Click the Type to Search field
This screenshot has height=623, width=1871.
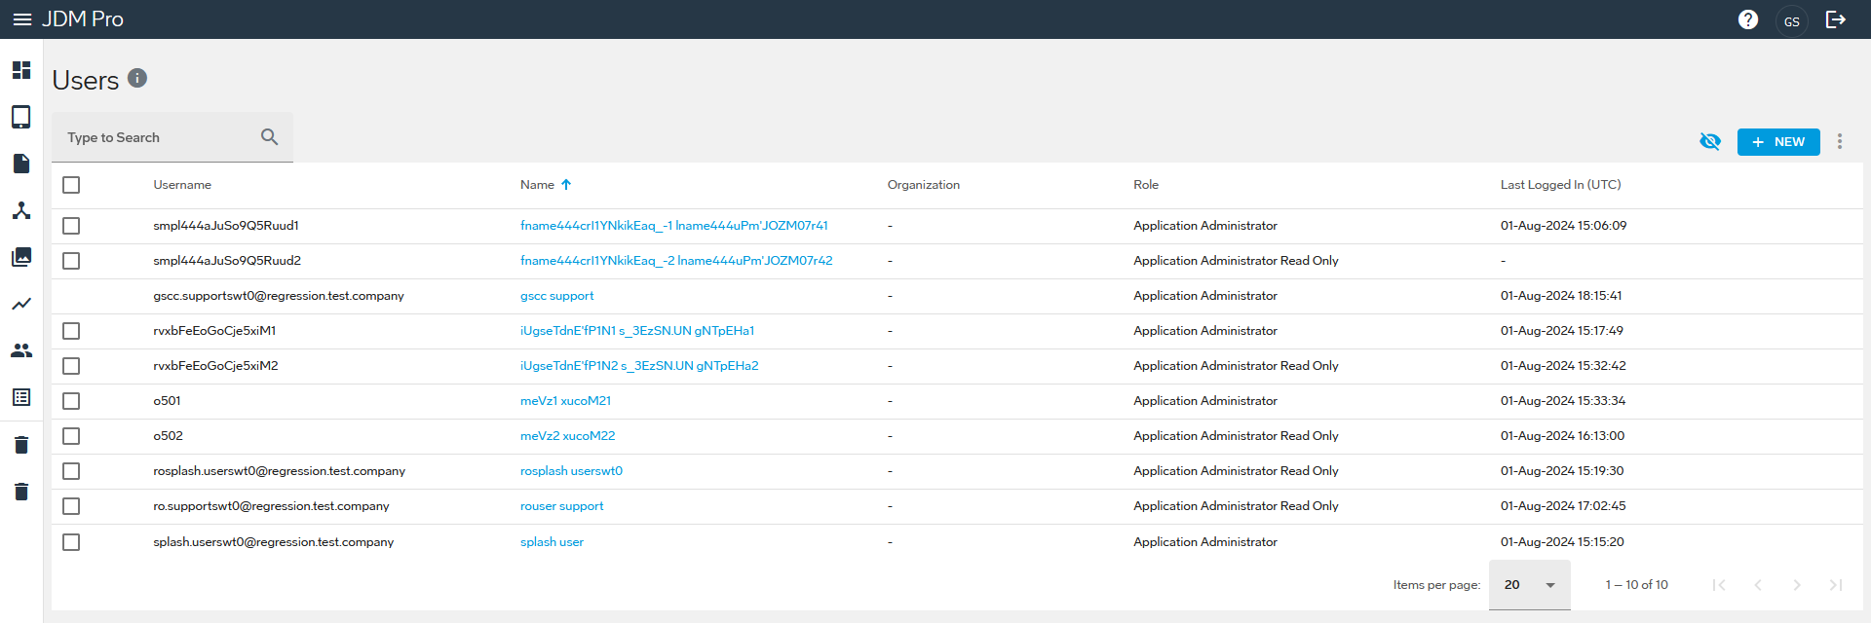172,137
